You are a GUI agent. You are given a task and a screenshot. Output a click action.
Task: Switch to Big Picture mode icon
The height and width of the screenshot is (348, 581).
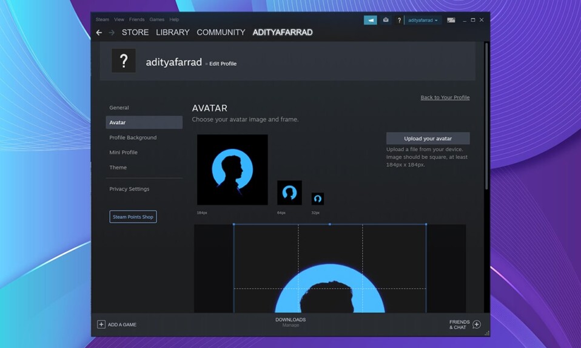[x=451, y=20]
